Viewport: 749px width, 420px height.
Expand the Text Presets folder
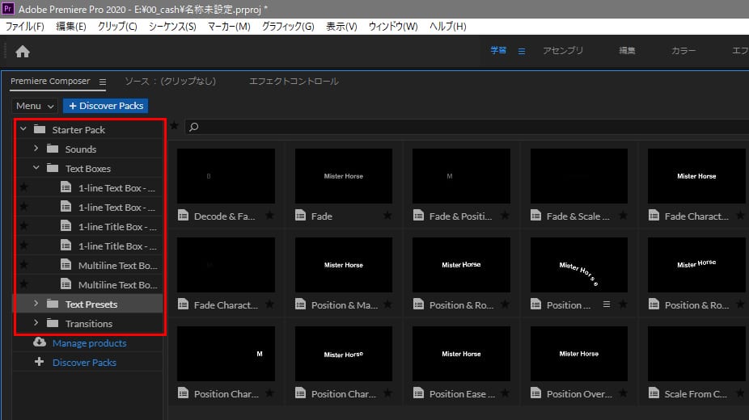click(36, 303)
